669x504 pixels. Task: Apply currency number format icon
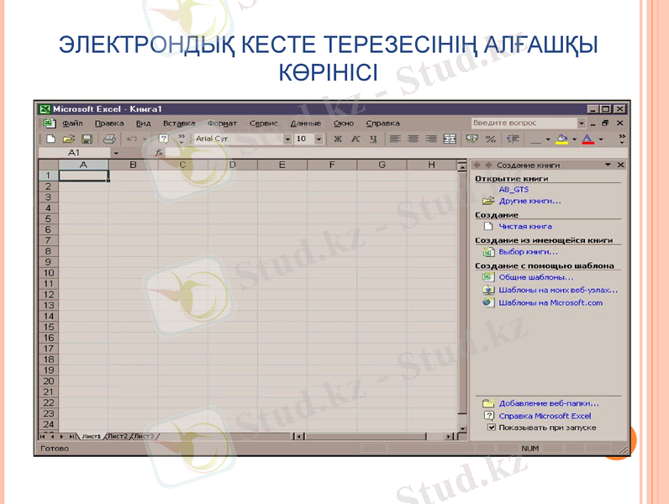tap(471, 139)
